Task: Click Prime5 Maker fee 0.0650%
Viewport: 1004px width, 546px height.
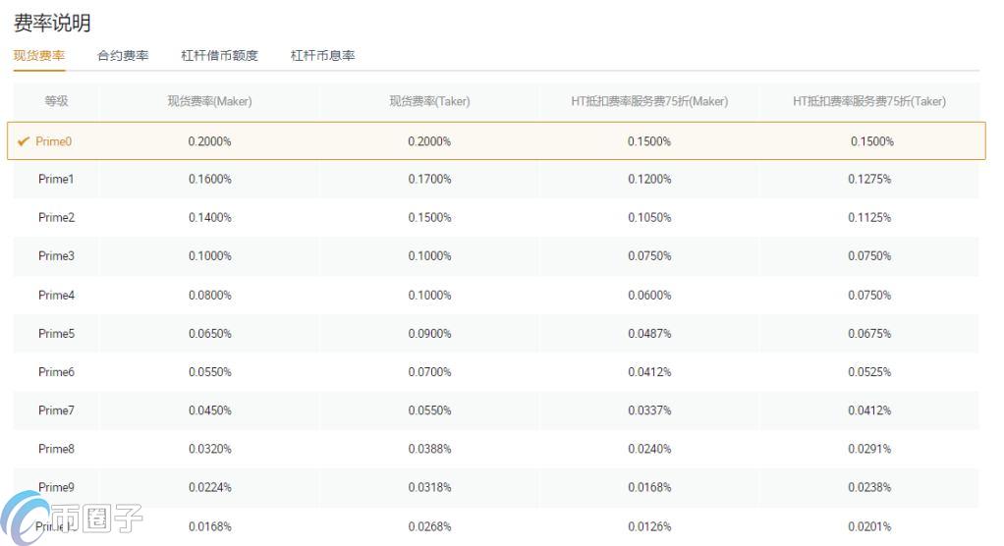Action: pyautogui.click(x=210, y=334)
